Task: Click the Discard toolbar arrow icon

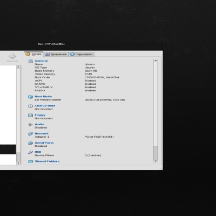Action: (12, 56)
